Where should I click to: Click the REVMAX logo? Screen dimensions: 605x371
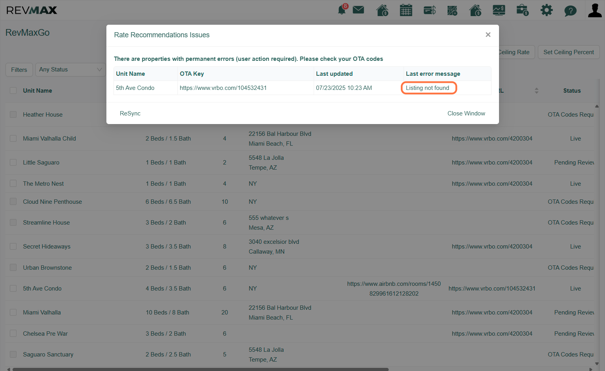(32, 10)
